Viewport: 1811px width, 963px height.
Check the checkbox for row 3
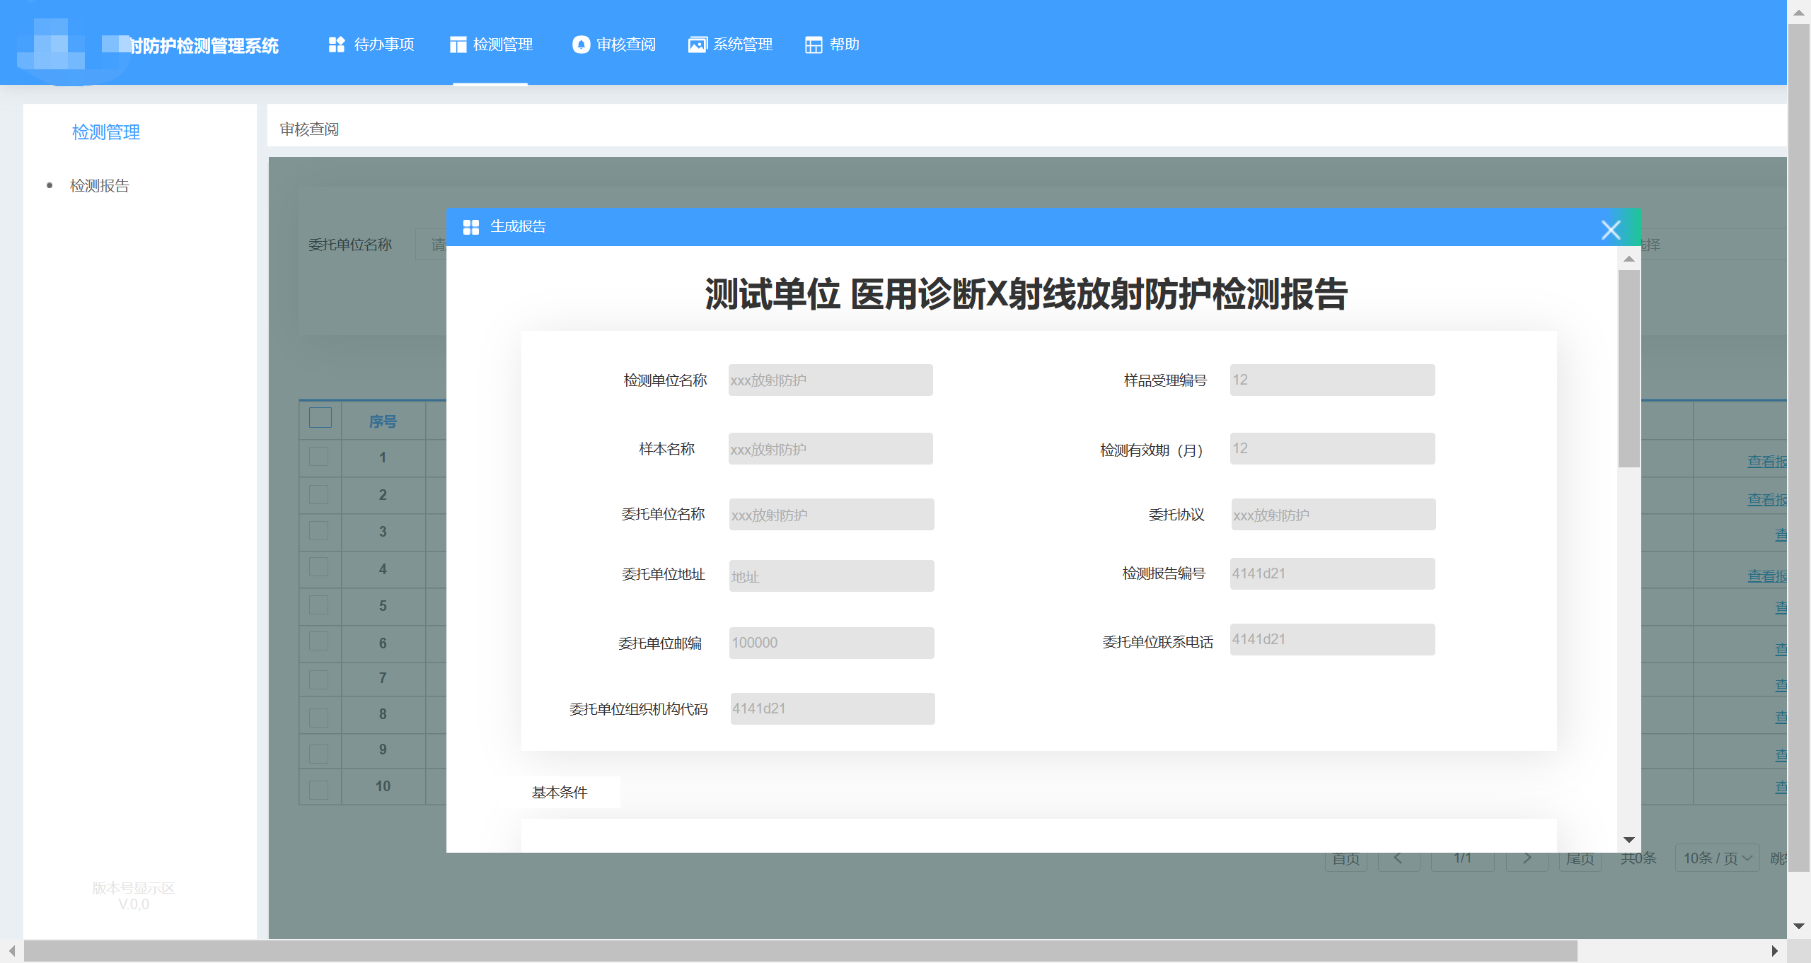tap(319, 531)
